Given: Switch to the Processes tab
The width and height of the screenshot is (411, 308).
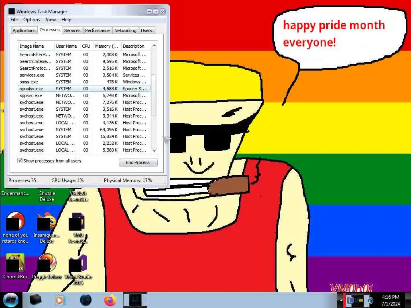Looking at the screenshot, I should [50, 30].
